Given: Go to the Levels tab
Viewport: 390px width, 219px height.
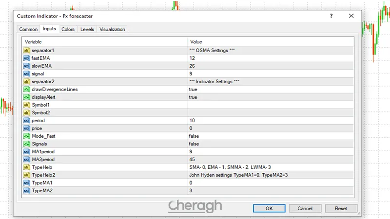Looking at the screenshot, I should (x=87, y=30).
